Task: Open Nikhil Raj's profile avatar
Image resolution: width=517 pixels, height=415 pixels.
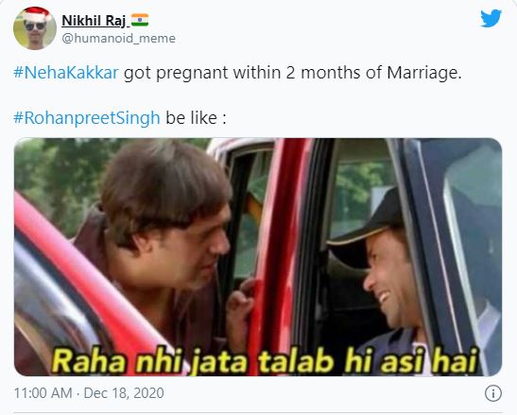Action: [35, 28]
